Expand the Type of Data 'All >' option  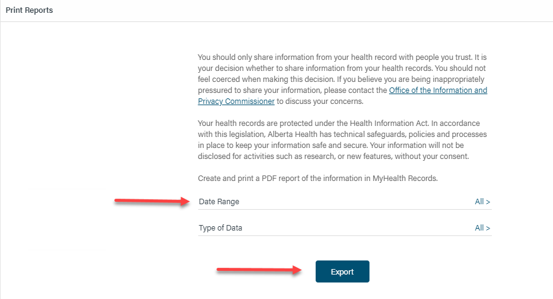click(482, 228)
